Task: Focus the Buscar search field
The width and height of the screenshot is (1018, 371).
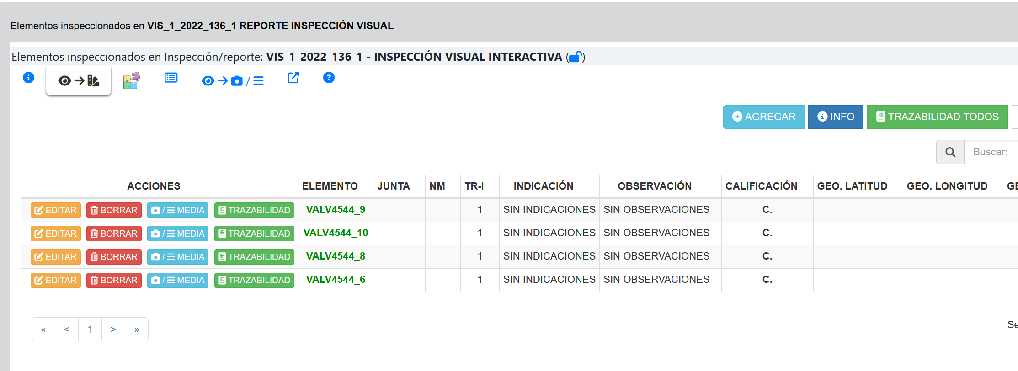Action: click(992, 152)
